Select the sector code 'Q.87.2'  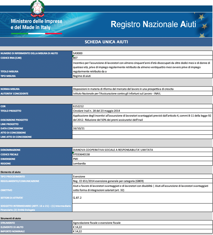tap(142, 198)
